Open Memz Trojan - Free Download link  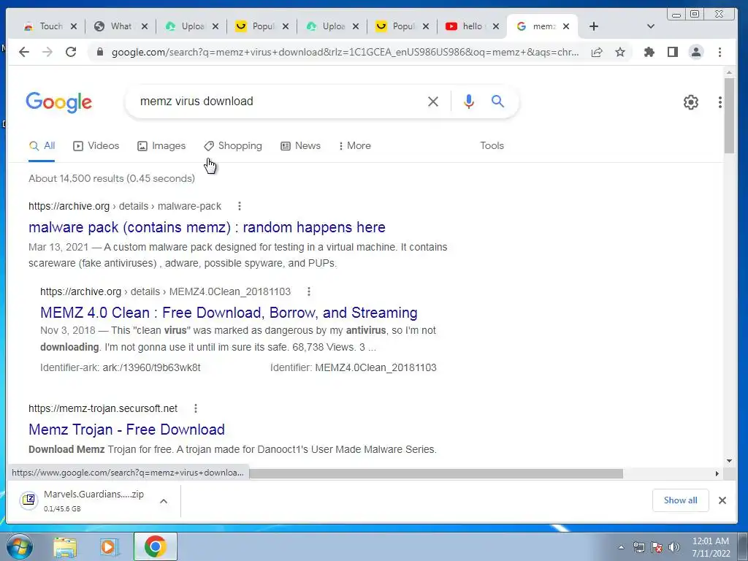click(x=126, y=430)
